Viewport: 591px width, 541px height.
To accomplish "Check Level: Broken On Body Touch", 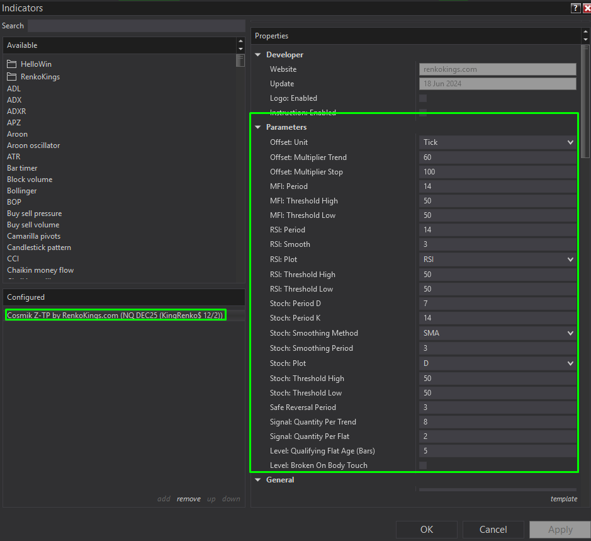I will (x=423, y=465).
